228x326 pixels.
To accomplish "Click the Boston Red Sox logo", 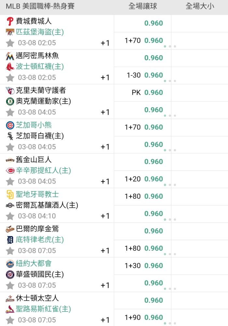I will (10, 67).
